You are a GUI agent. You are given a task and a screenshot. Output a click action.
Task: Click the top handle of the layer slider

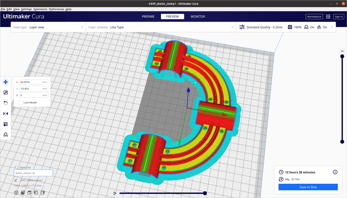pyautogui.click(x=342, y=56)
